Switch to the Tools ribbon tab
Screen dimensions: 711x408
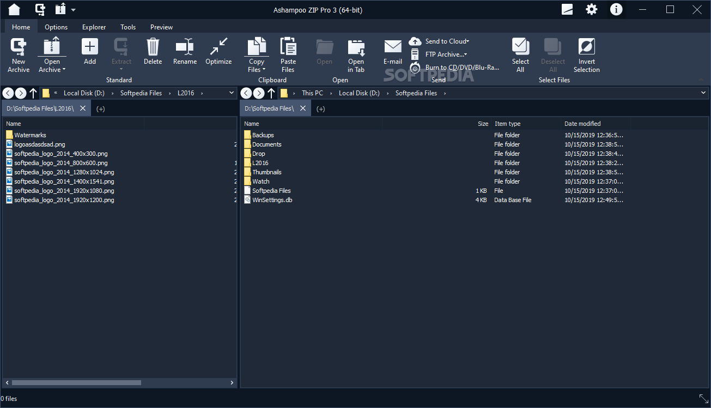pyautogui.click(x=128, y=27)
